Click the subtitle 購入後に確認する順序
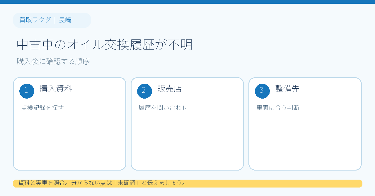 [x=53, y=61]
